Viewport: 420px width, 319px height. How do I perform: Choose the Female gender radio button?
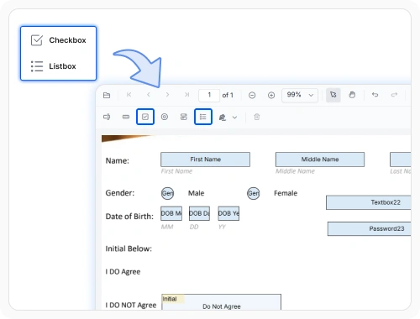click(x=253, y=193)
